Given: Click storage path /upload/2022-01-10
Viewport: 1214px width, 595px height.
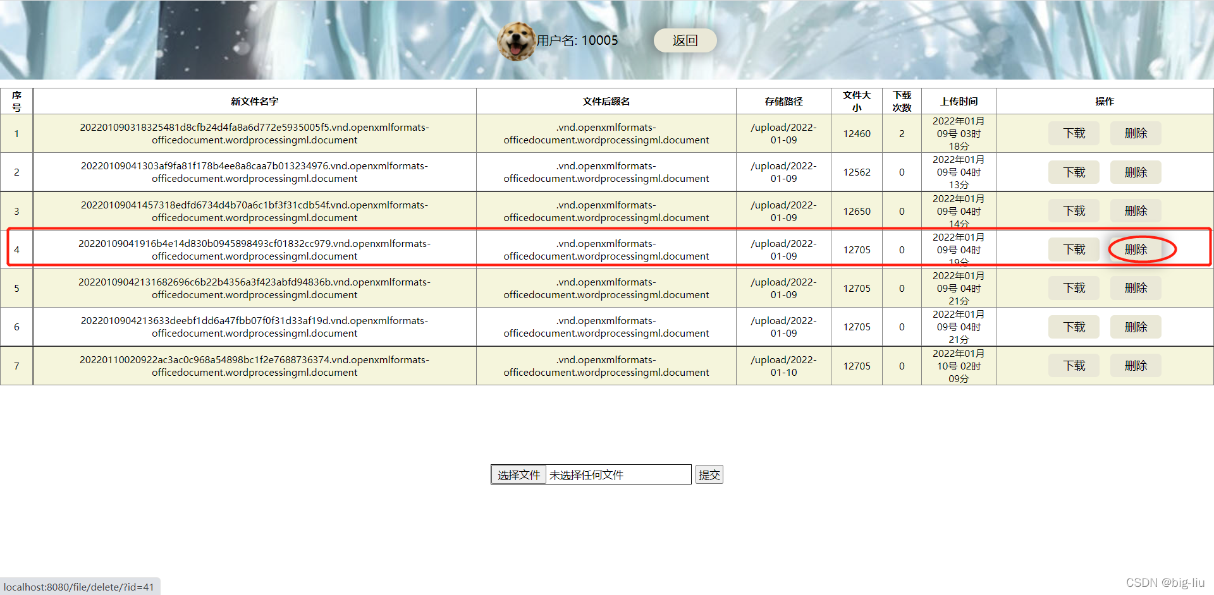Looking at the screenshot, I should point(783,366).
